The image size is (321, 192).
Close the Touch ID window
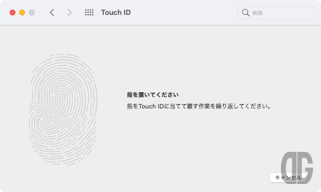click(x=13, y=13)
